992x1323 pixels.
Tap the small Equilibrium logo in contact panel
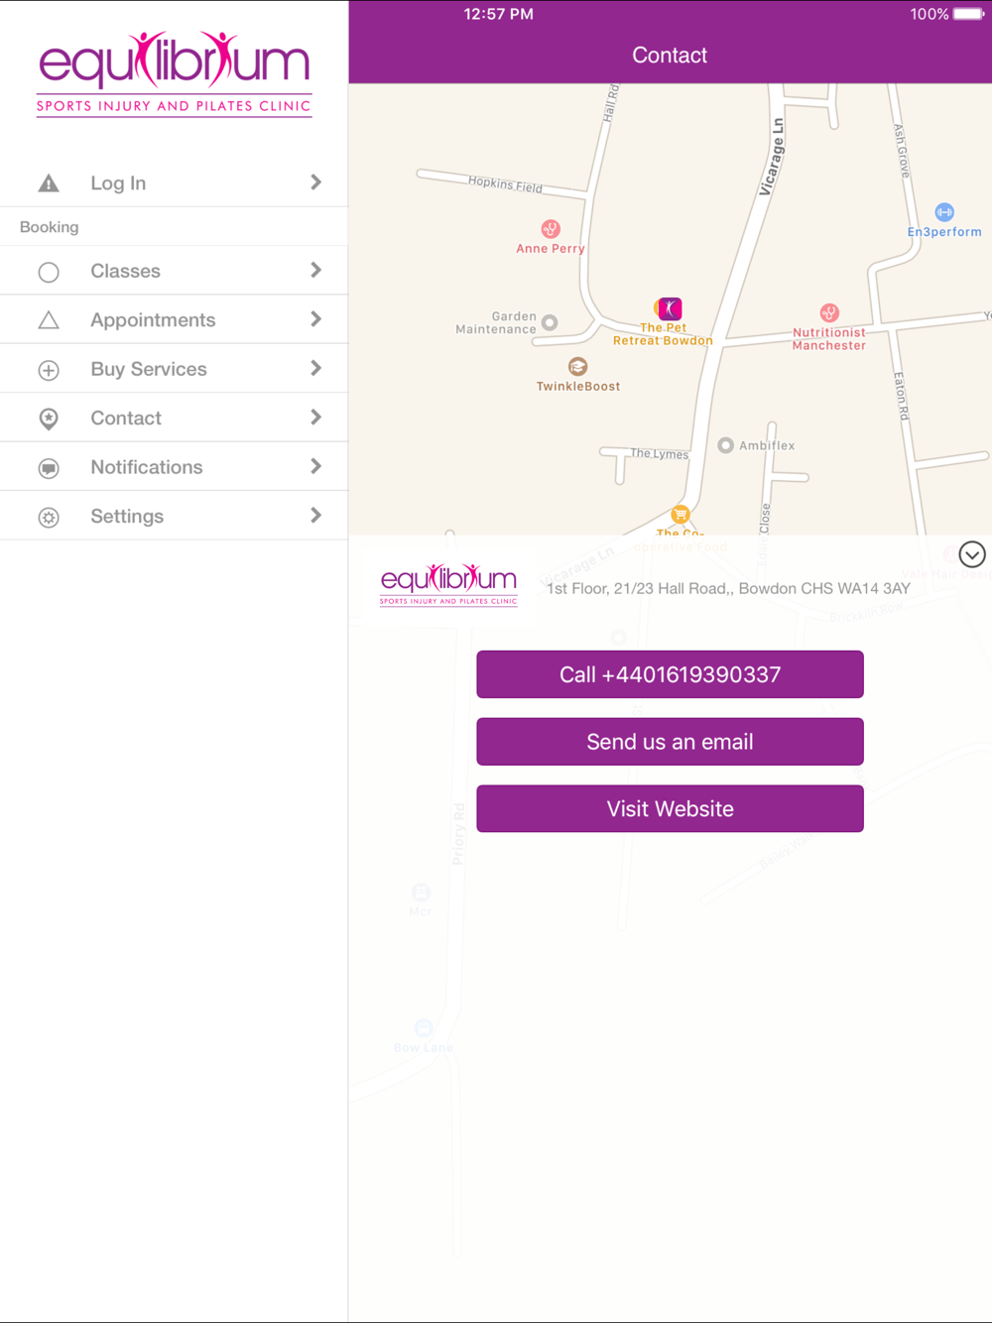(x=448, y=584)
